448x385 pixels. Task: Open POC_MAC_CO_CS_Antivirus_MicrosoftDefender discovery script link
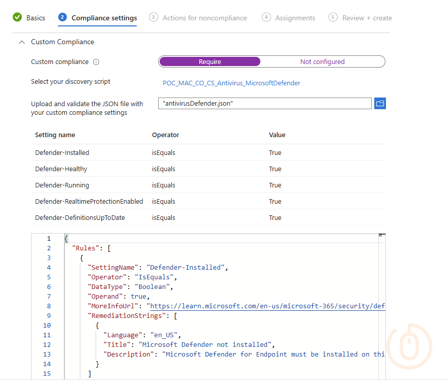click(231, 83)
